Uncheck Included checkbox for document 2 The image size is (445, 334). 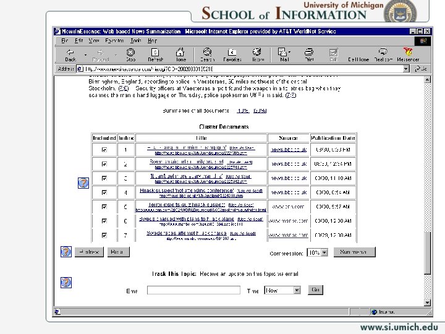tap(104, 164)
